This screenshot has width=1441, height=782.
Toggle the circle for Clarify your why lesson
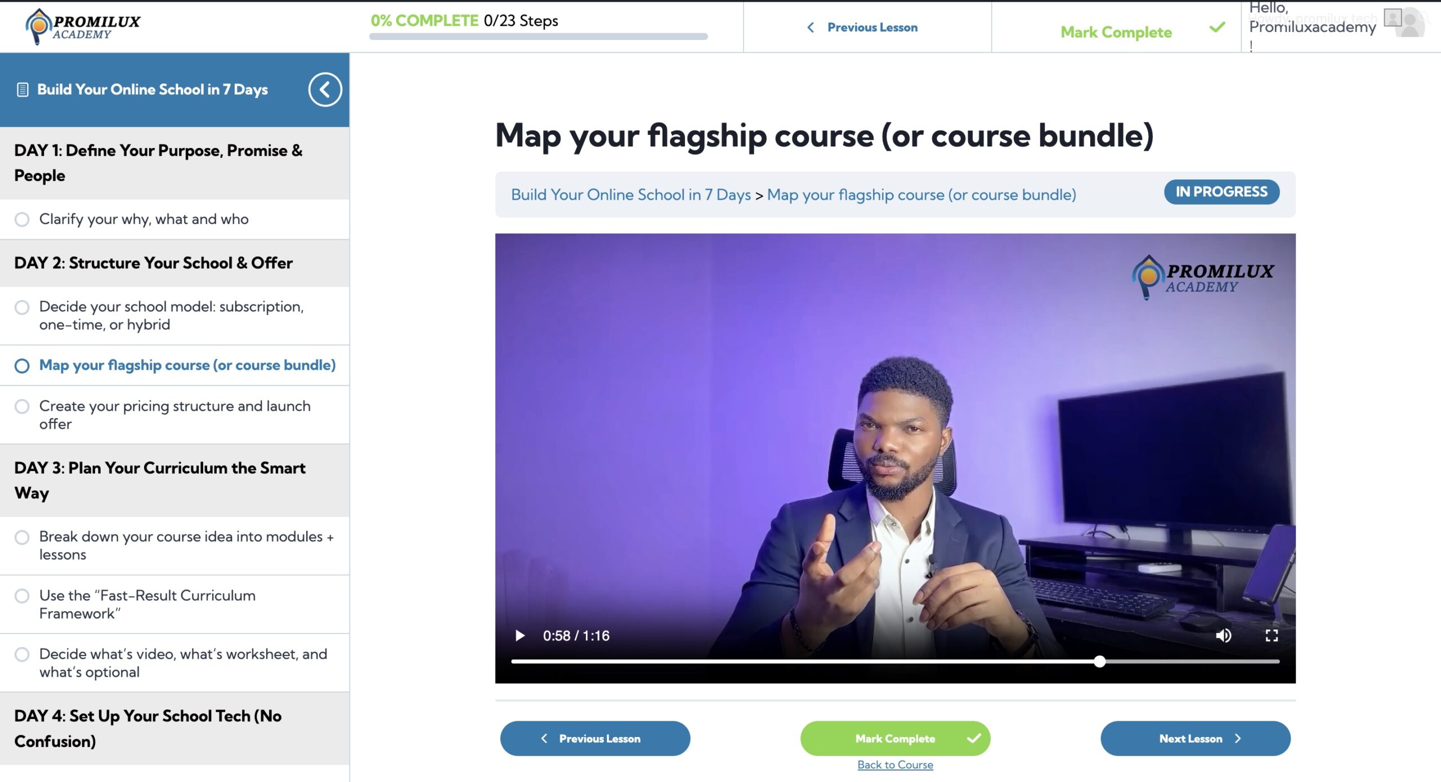tap(22, 219)
